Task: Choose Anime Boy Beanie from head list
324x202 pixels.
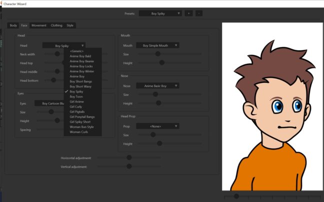Action: (x=81, y=61)
